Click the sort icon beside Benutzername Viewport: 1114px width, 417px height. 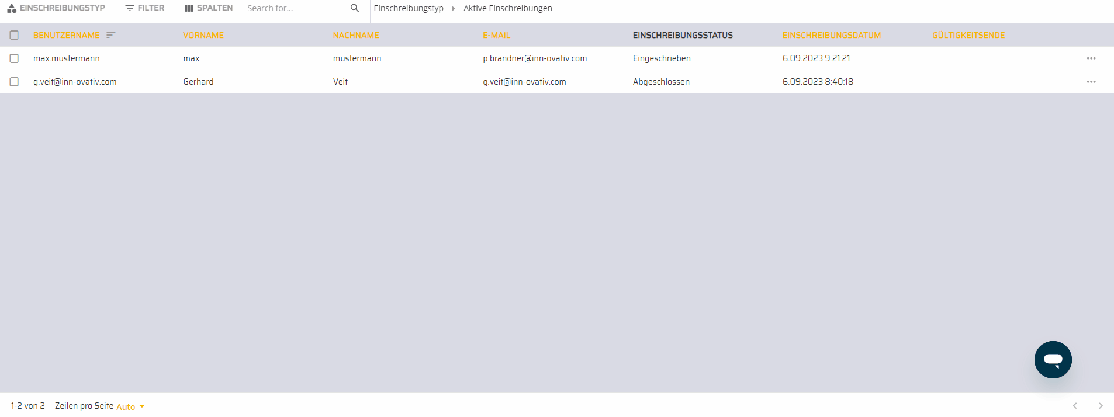point(111,35)
